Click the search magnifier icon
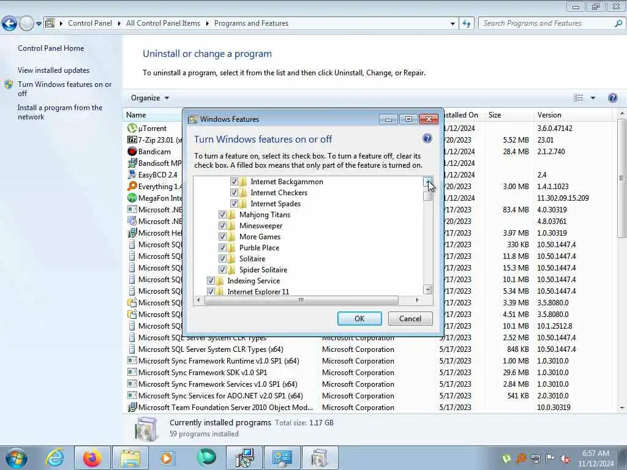The height and width of the screenshot is (470, 627). (618, 23)
